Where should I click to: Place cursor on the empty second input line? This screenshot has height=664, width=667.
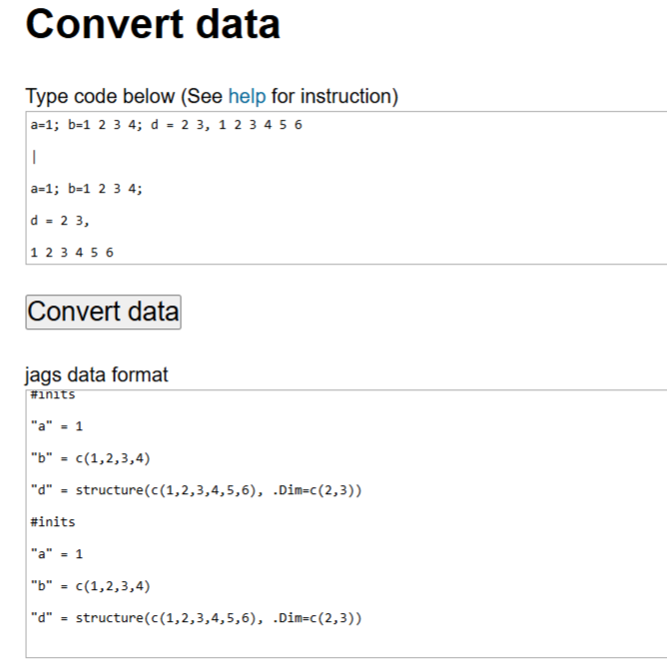[200, 157]
